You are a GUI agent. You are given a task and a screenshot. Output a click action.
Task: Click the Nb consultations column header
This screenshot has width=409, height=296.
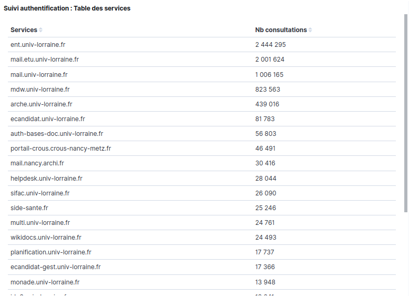(281, 30)
